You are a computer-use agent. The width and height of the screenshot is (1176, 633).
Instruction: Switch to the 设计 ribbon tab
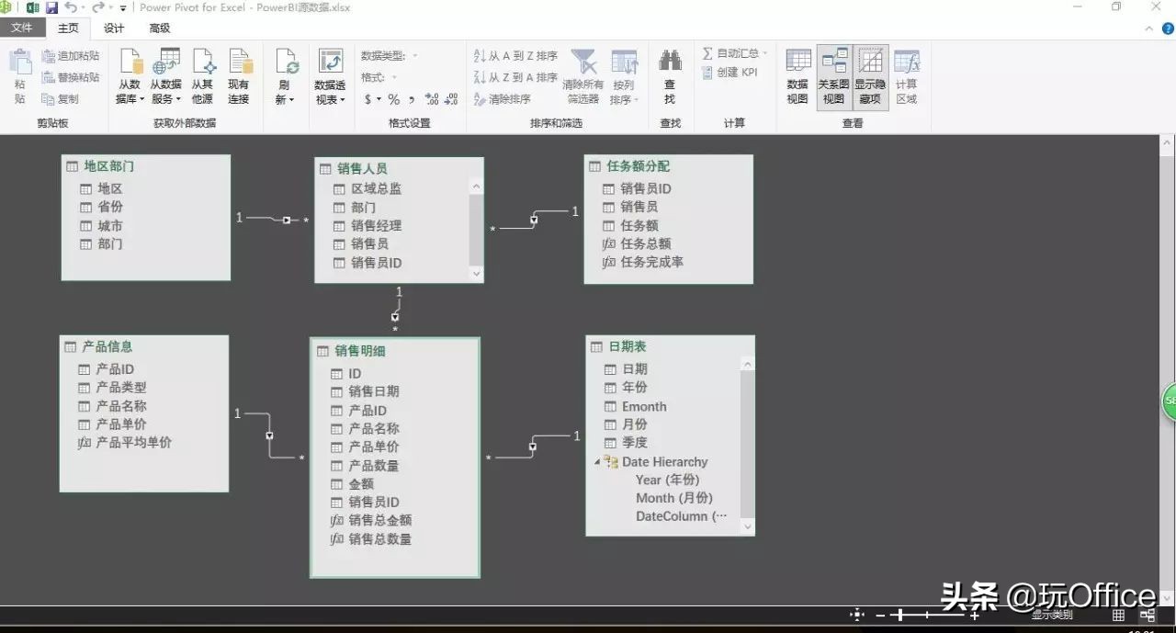coord(113,28)
